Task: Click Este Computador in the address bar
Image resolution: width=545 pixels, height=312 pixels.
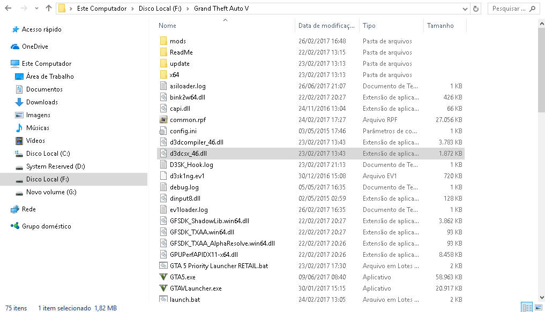Action: [101, 9]
